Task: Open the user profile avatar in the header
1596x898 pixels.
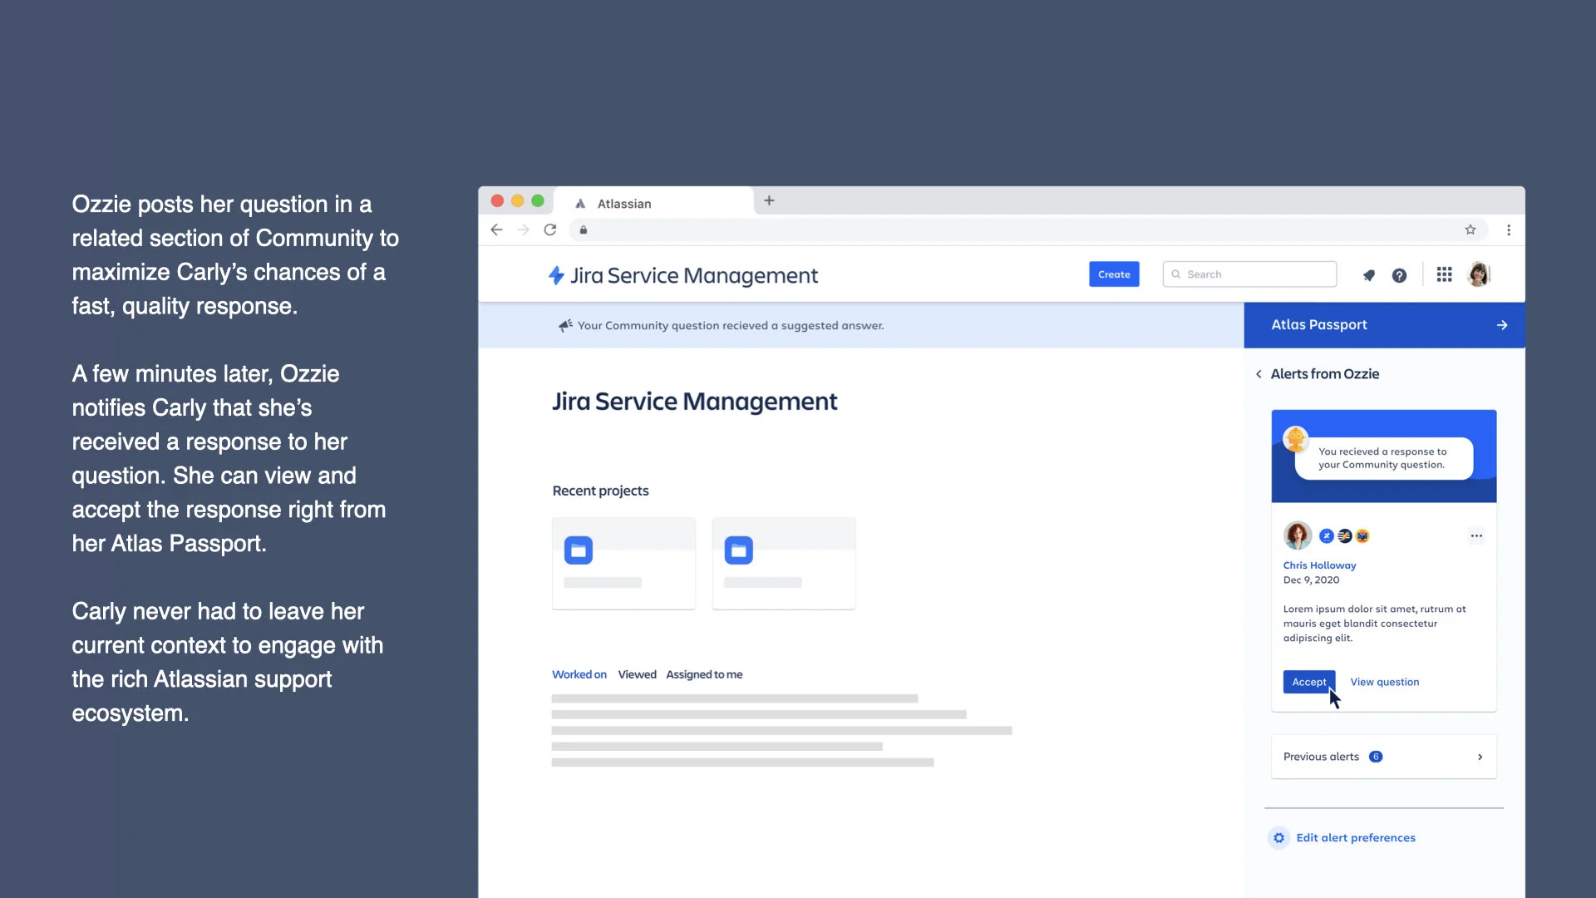Action: click(x=1479, y=274)
